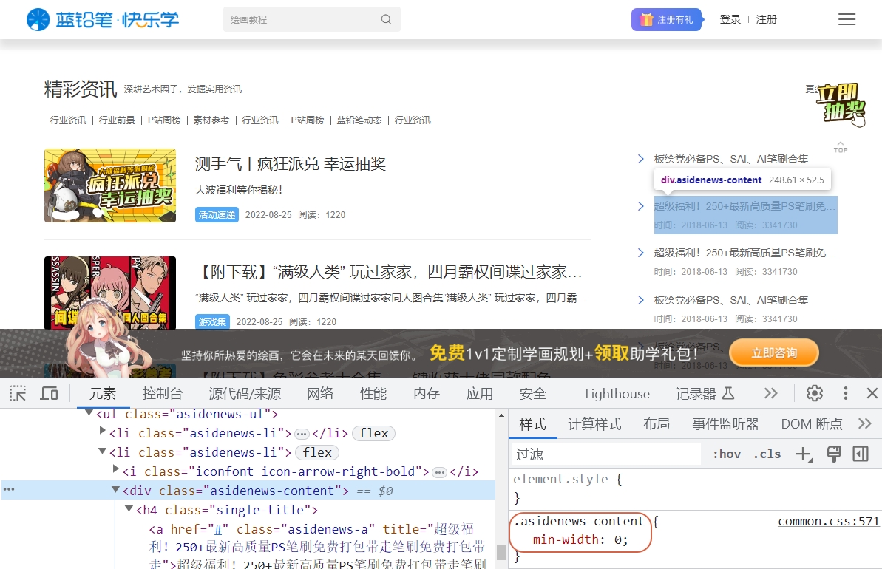882x569 pixels.
Task: Open the 行业前景 category link
Action: tap(117, 120)
